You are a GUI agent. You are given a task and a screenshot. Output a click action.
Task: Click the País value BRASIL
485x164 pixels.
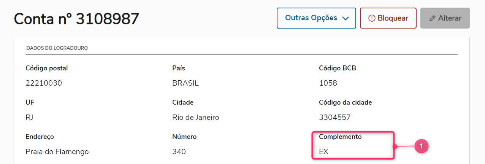[185, 83]
